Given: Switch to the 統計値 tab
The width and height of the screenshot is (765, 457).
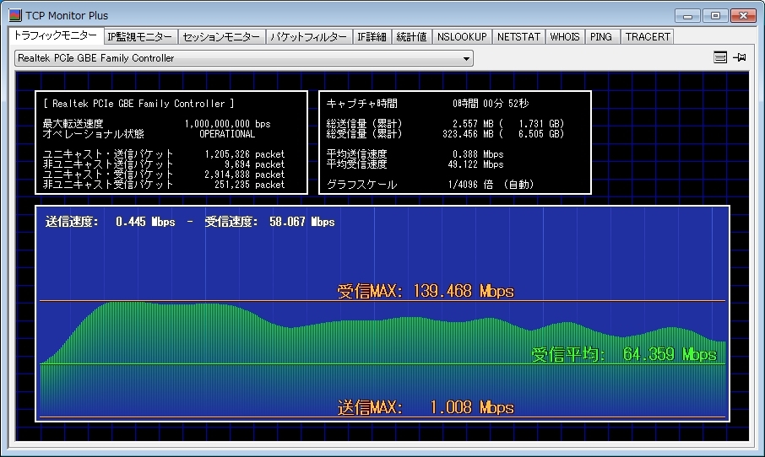Looking at the screenshot, I should point(411,37).
